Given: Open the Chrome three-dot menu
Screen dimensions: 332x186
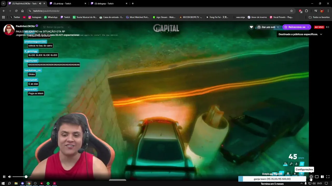Looking at the screenshot, I should coord(328,11).
